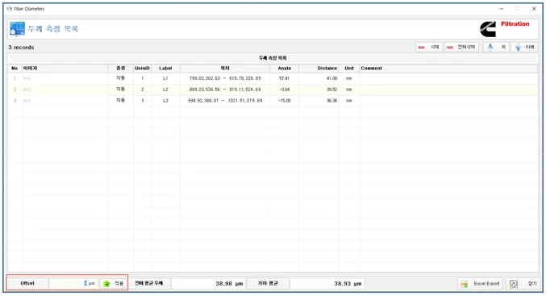The image size is (546, 296).
Task: Click the position cell starting with 799.02
Action: click(x=225, y=78)
